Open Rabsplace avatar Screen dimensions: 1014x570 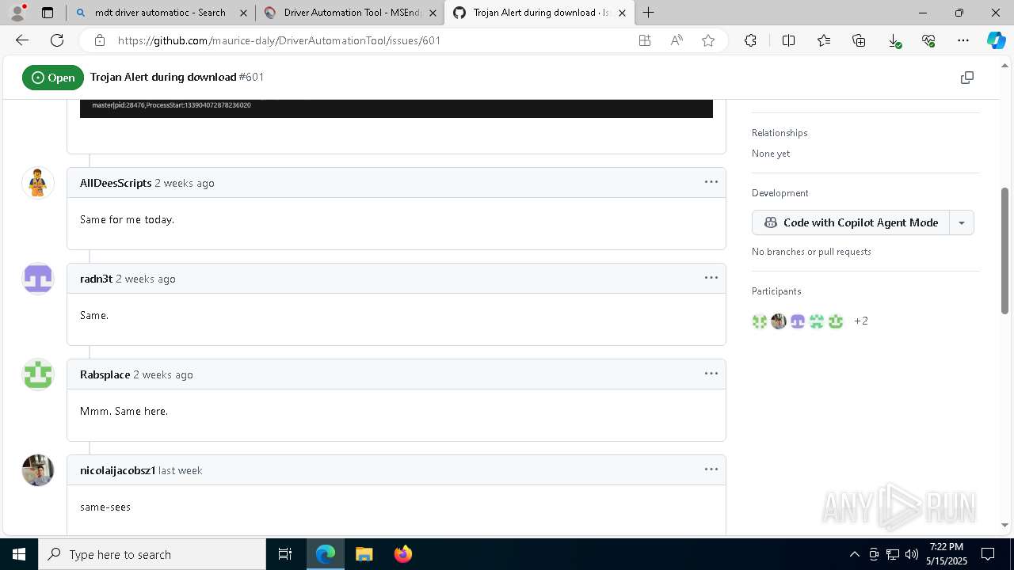click(x=37, y=374)
